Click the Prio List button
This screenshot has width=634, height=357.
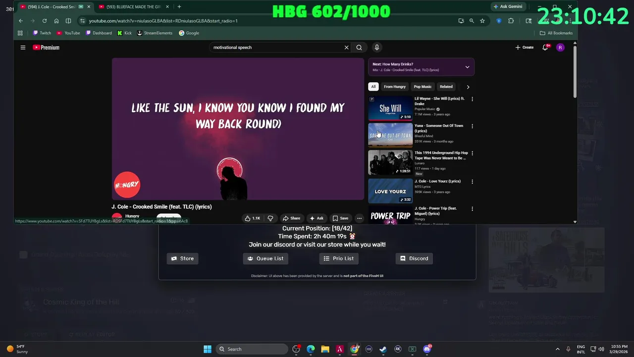(x=339, y=258)
